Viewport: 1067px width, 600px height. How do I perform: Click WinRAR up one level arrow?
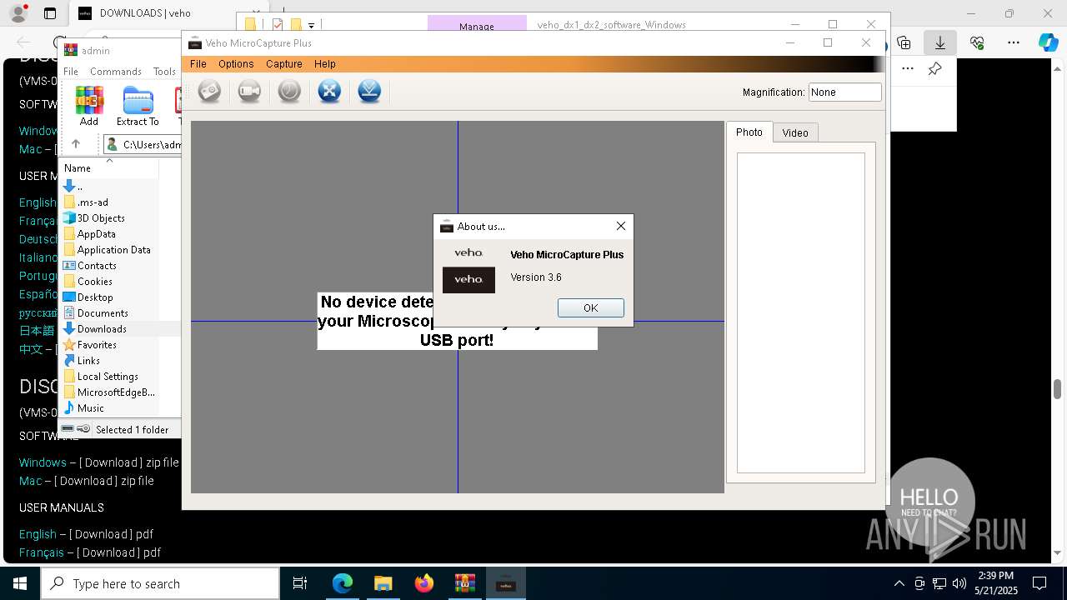[x=76, y=144]
